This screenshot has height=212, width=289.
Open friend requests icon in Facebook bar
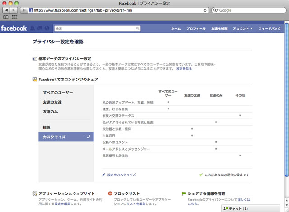coord(33,28)
